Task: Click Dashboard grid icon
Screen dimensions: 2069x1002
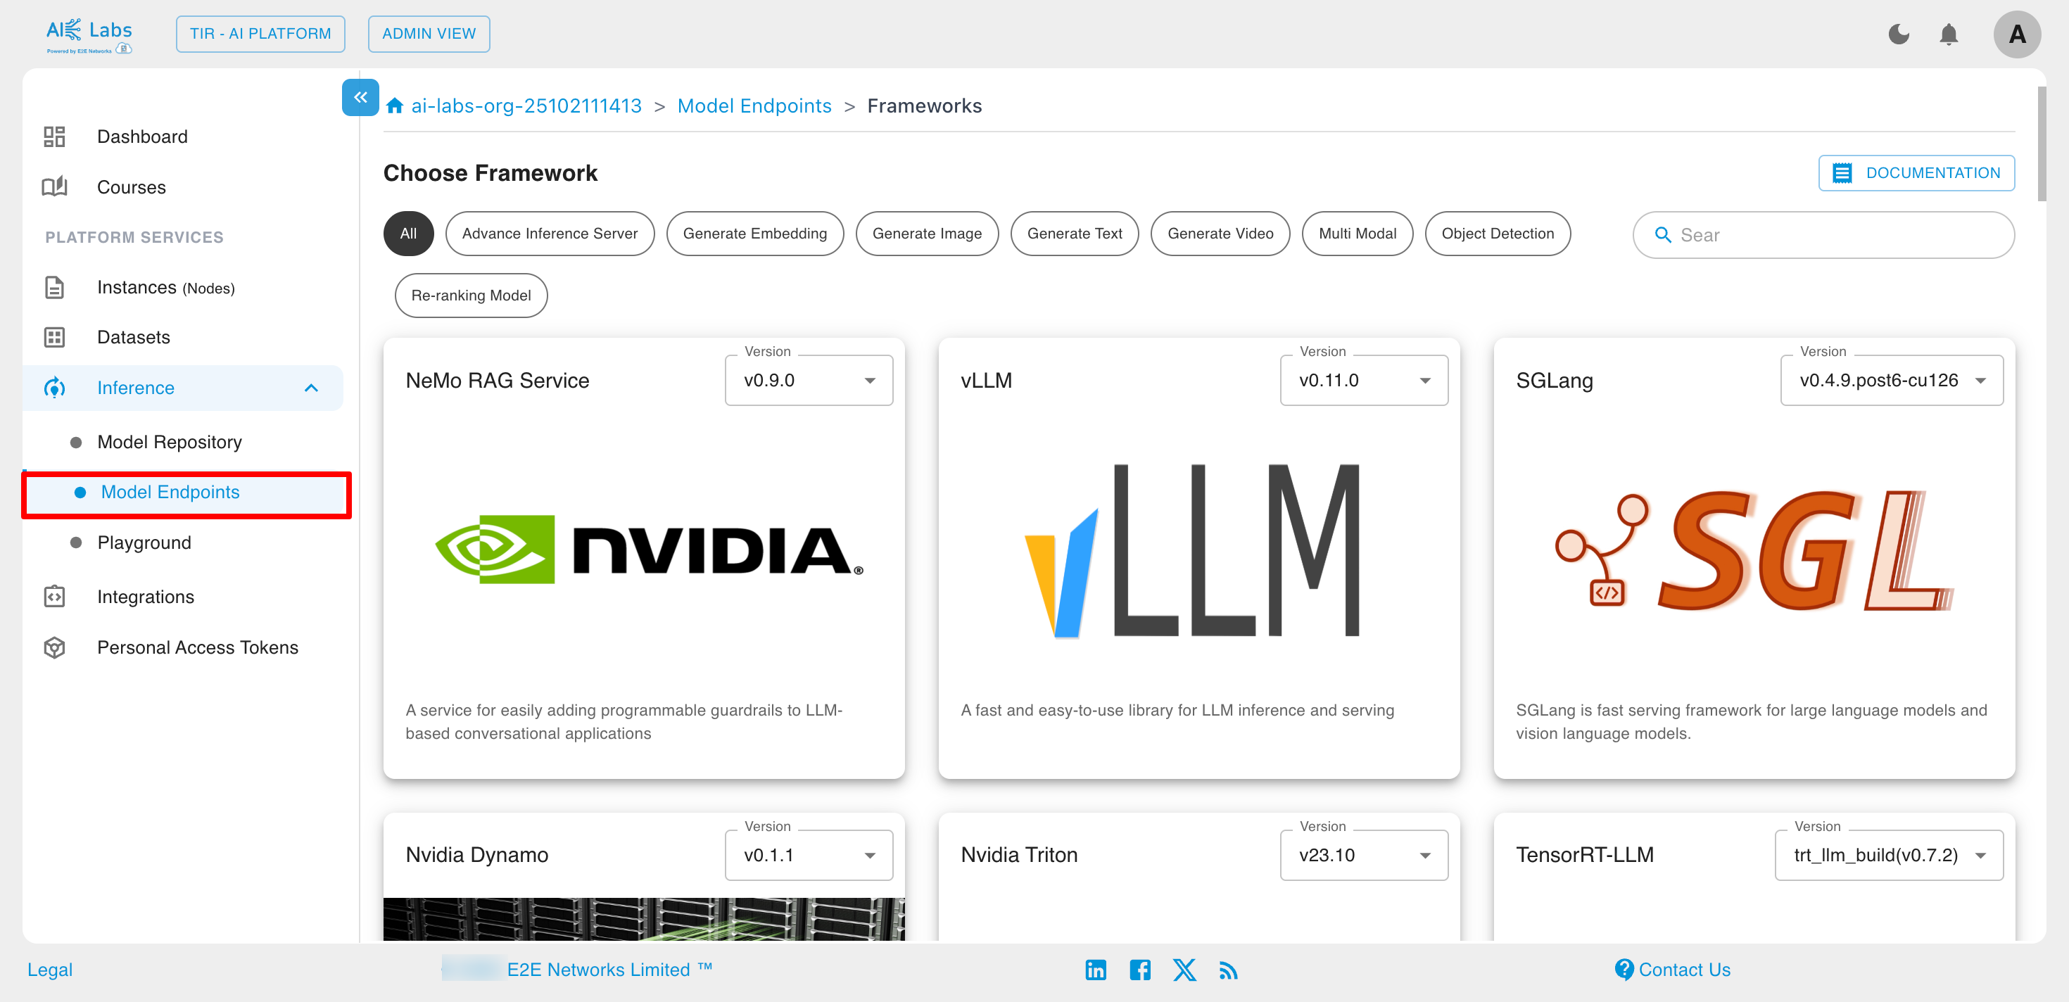Action: coord(53,137)
